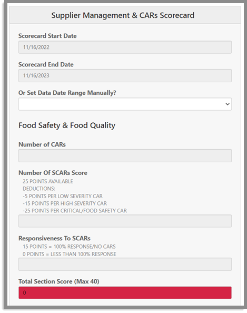Click the Scorecard Start Date label
Screen dimensions: 247x313
click(x=47, y=36)
